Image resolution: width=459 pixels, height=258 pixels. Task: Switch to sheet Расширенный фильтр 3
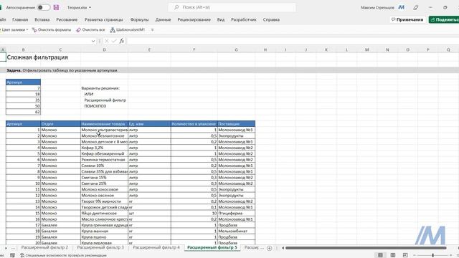[x=100, y=247]
